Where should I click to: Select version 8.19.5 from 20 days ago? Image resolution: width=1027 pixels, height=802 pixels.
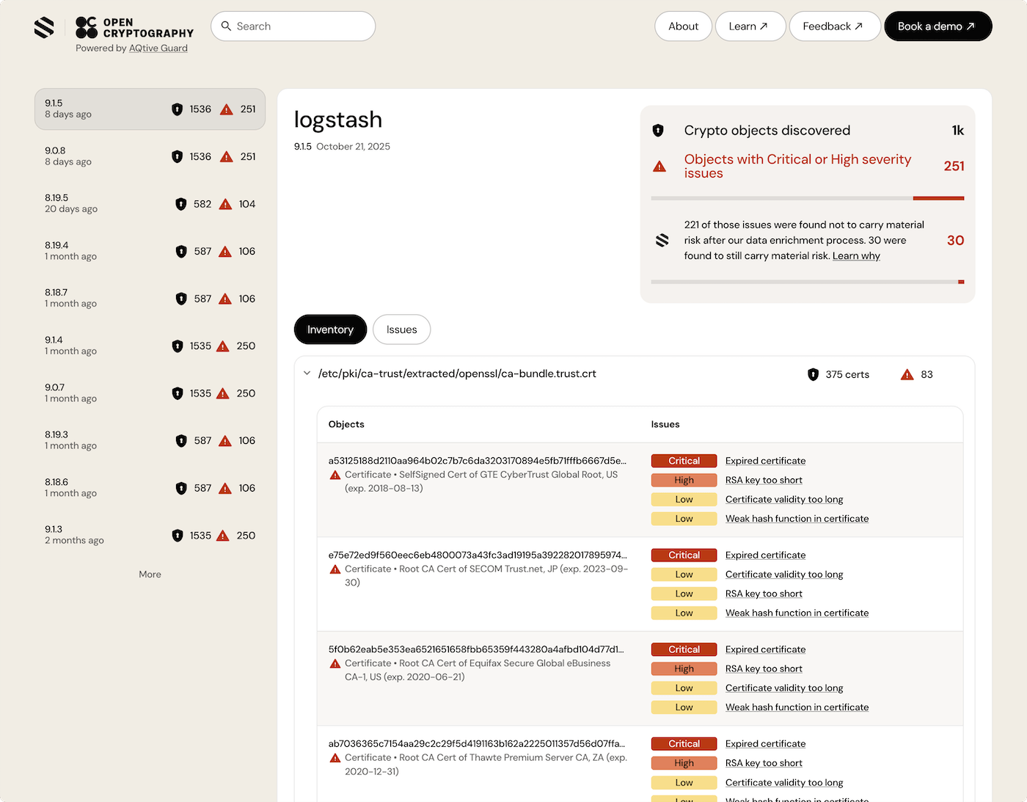coord(150,204)
